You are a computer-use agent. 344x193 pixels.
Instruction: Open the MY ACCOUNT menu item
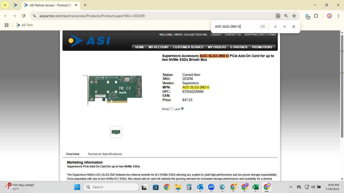tap(159, 47)
